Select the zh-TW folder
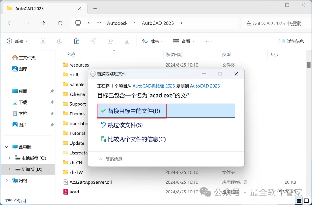312x205 pixels. (x=73, y=172)
